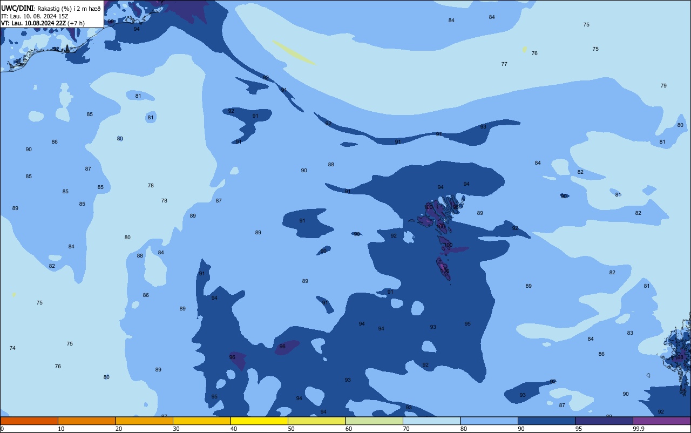The width and height of the screenshot is (691, 433).
Task: Click the 0–10 dark orange legend swatch
Action: [x=29, y=421]
